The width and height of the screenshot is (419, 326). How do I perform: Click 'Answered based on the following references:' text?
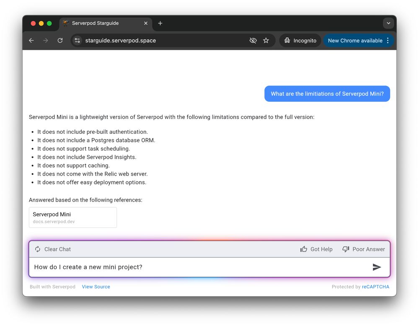tap(85, 200)
